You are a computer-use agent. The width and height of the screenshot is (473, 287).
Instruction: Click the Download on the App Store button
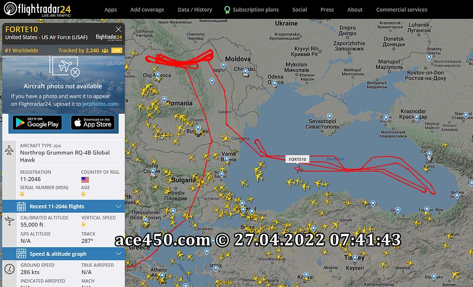click(x=93, y=122)
